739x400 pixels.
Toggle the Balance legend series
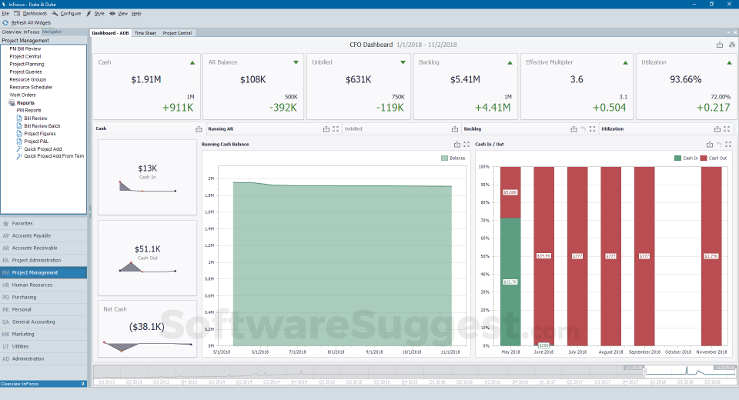(x=454, y=158)
